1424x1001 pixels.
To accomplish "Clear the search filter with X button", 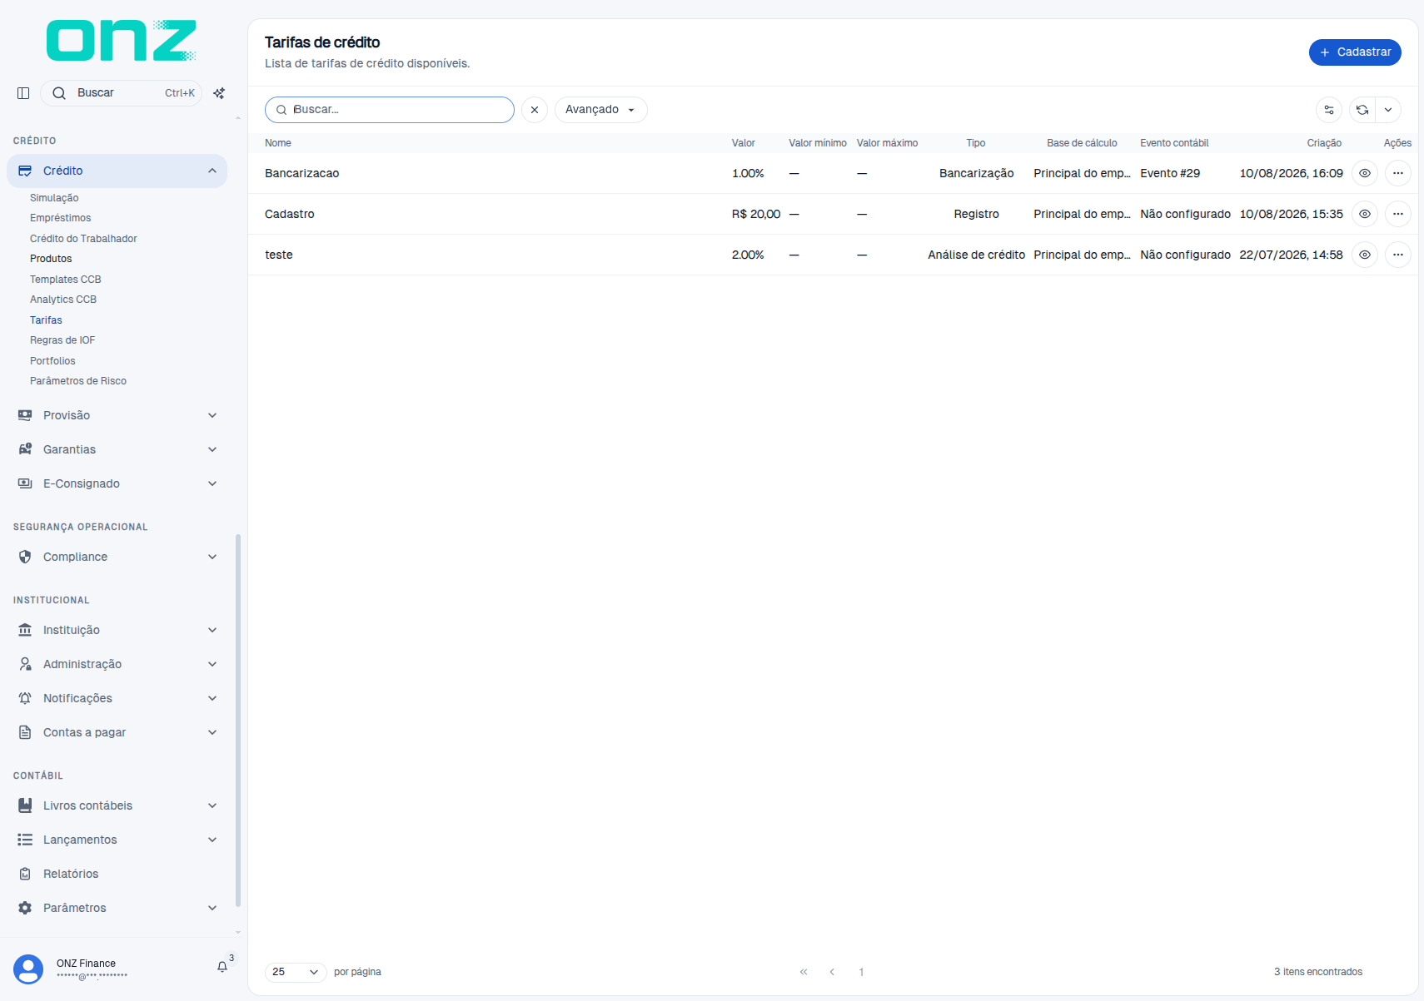I will (x=535, y=110).
